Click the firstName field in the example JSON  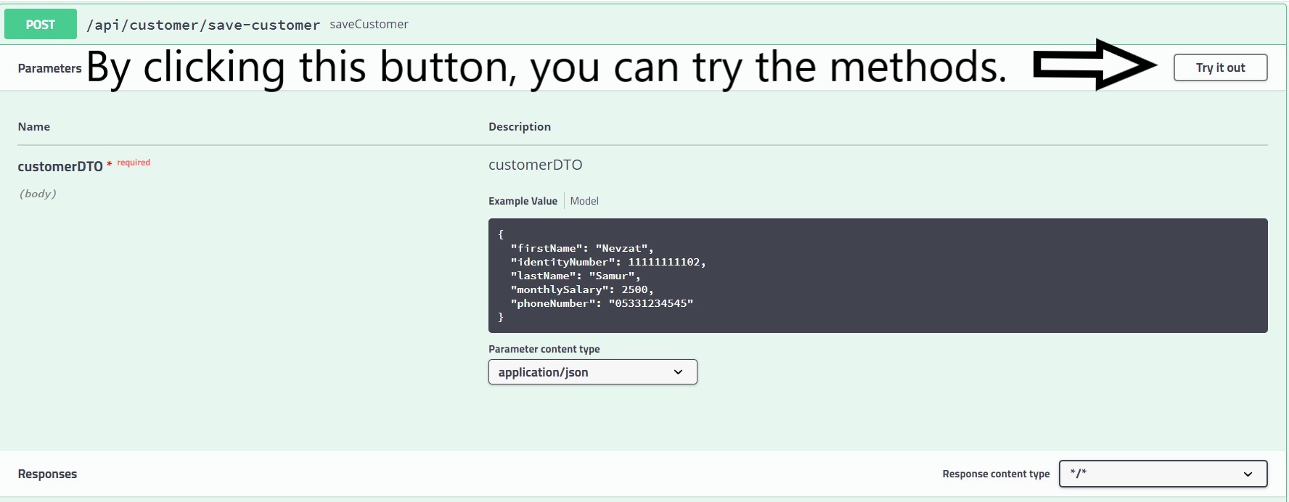point(544,248)
